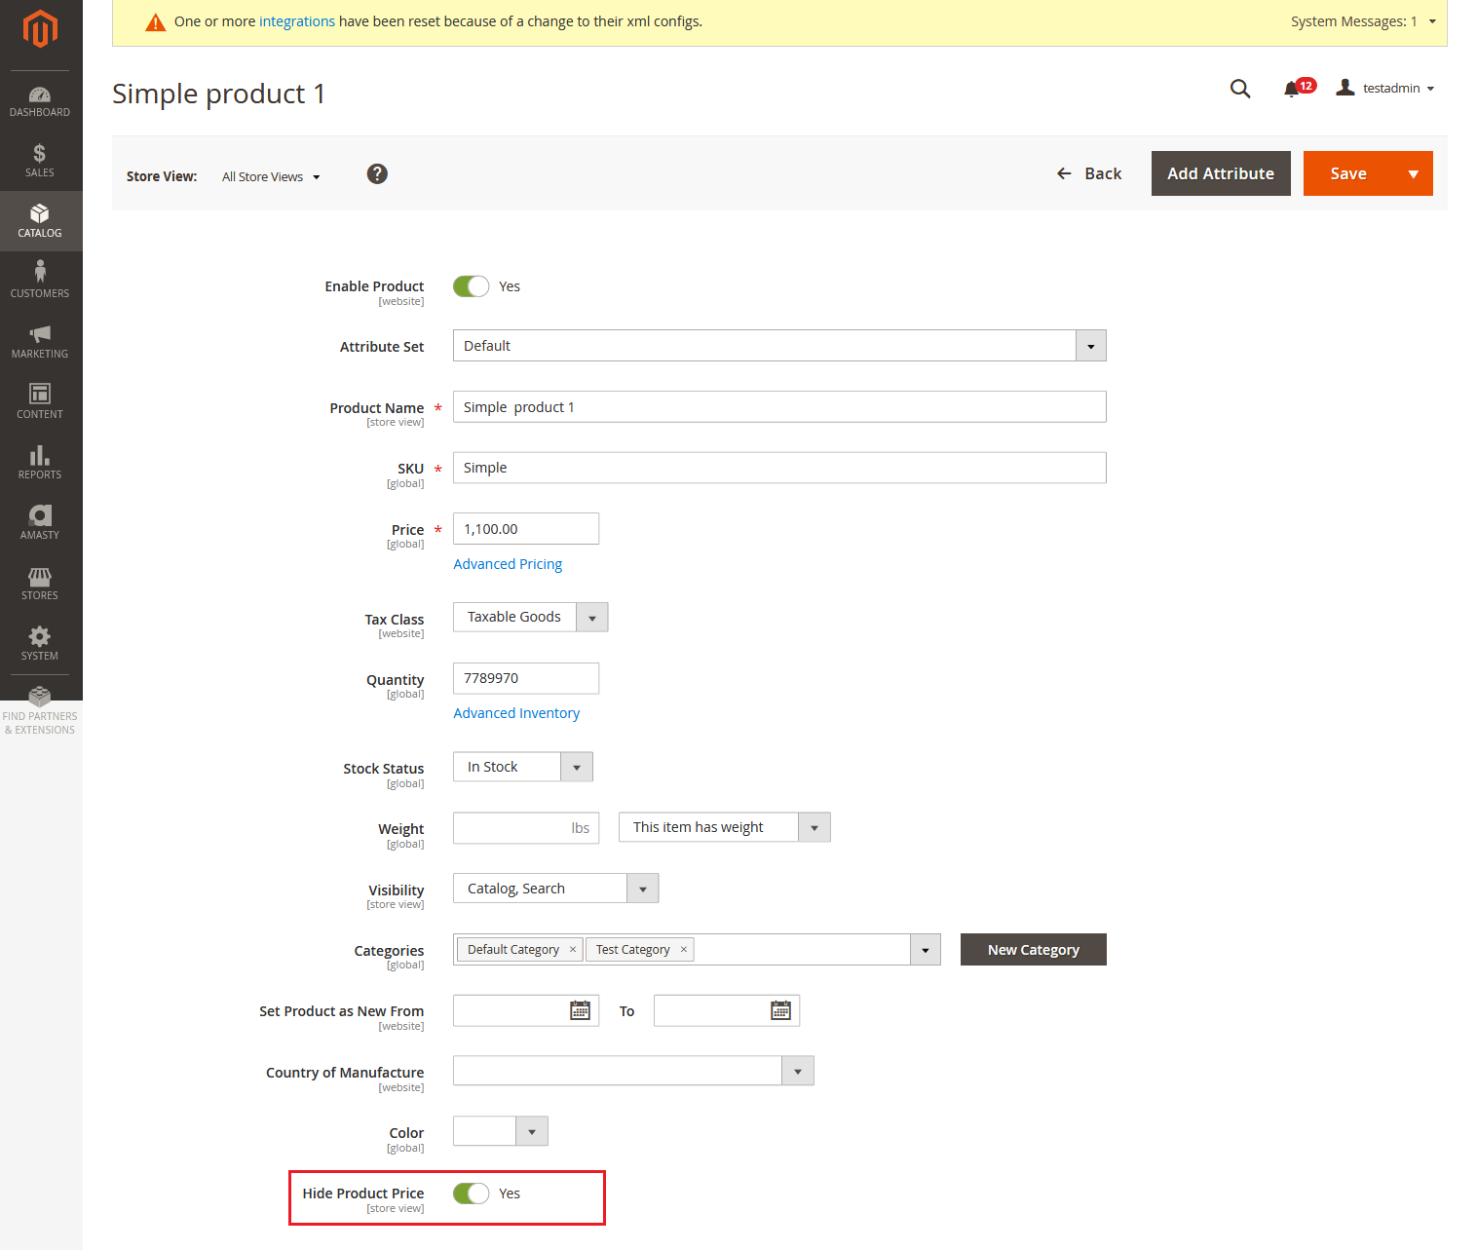Screen dimensions: 1477x1250
Task: Click the help question mark icon
Action: pyautogui.click(x=377, y=174)
